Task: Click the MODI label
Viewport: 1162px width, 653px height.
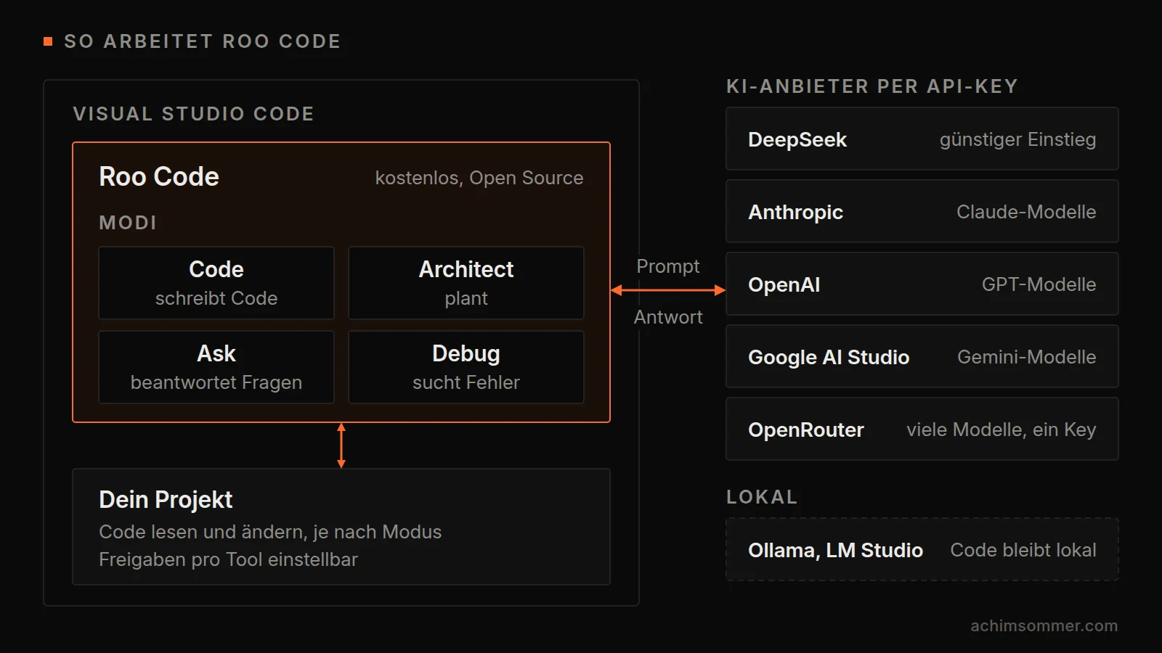Action: pyautogui.click(x=128, y=223)
